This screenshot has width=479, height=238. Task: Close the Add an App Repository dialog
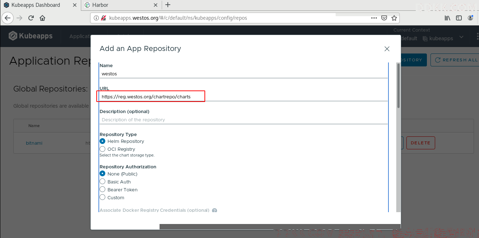point(387,49)
